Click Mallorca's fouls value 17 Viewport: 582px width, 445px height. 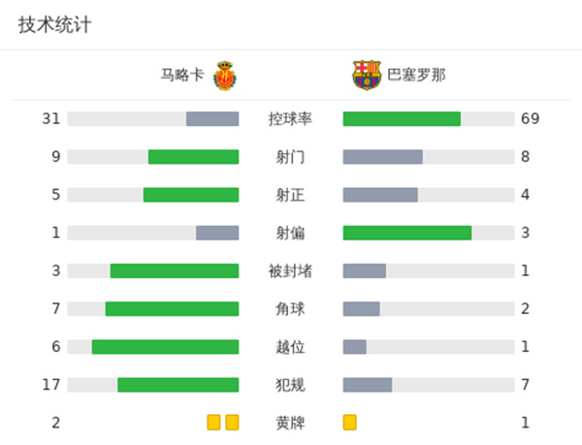[51, 385]
